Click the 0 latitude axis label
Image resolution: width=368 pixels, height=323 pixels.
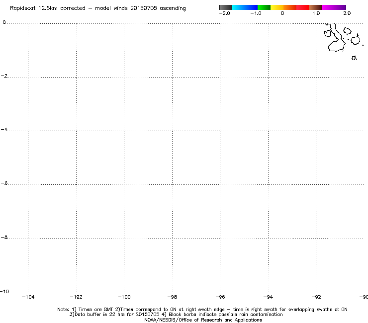point(4,22)
